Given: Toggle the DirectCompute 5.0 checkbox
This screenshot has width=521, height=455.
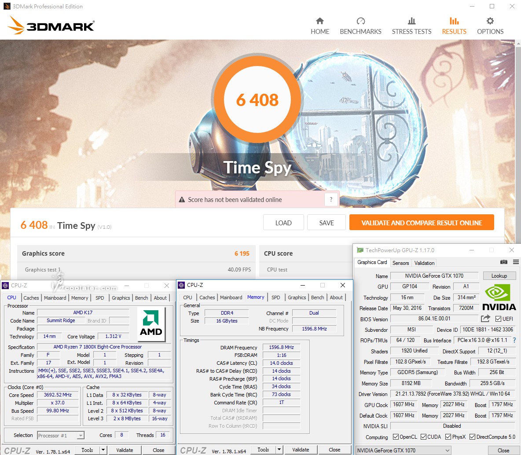Looking at the screenshot, I should (x=472, y=437).
